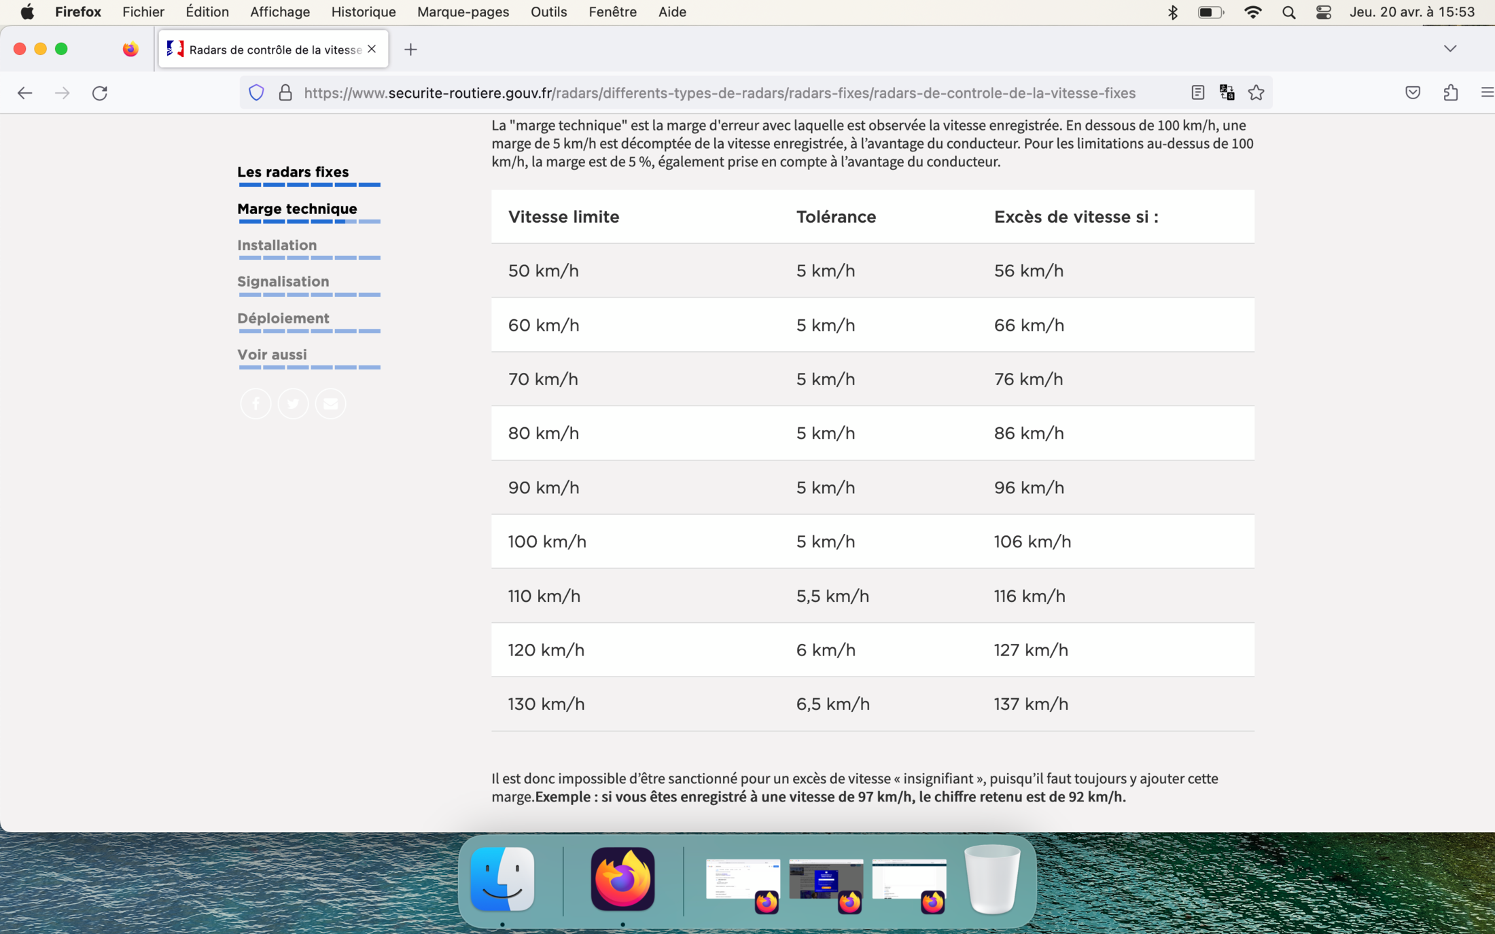The width and height of the screenshot is (1495, 934).
Task: Open the extensions puzzle icon
Action: (1450, 93)
